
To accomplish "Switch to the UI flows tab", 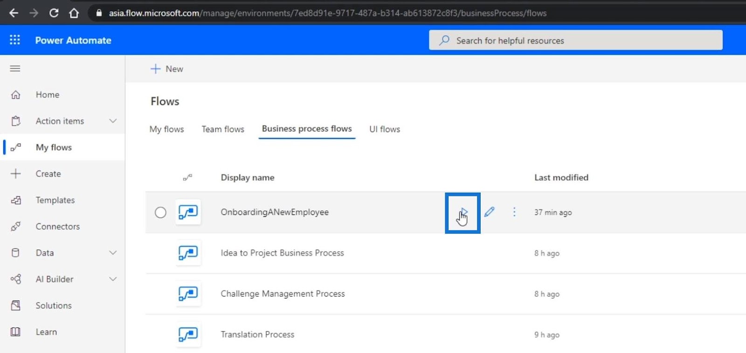I will click(385, 129).
